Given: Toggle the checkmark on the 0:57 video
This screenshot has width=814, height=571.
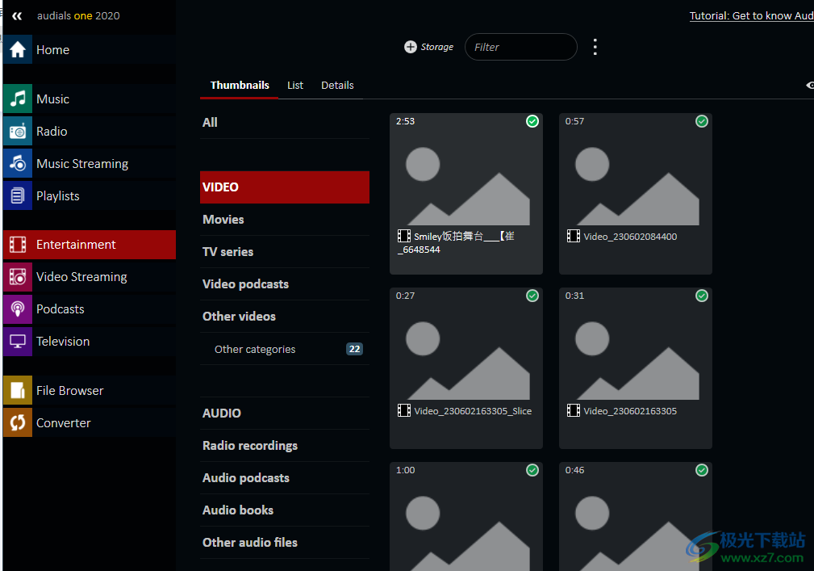Looking at the screenshot, I should [x=701, y=121].
